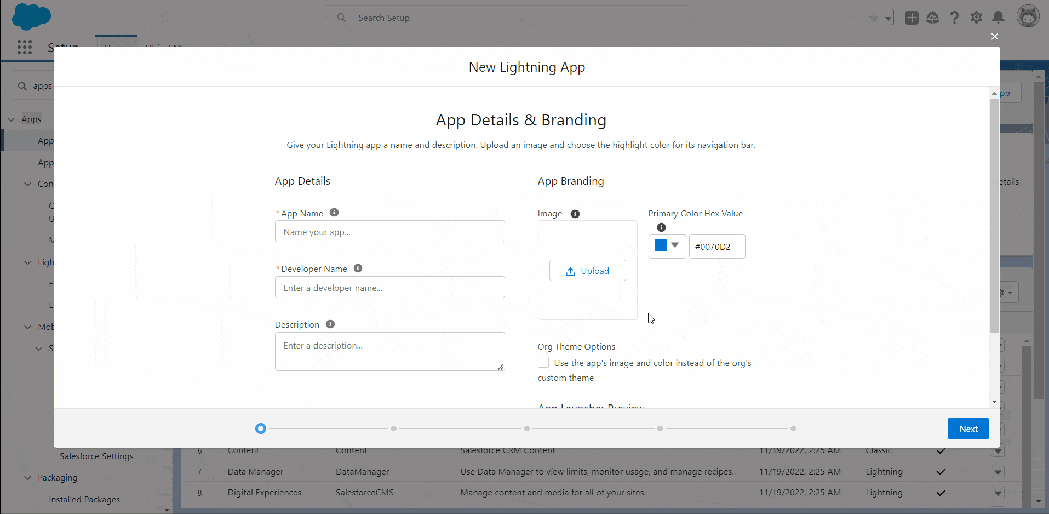Open the primary color picker dropdown
Screen dimensions: 1049x514
point(667,246)
